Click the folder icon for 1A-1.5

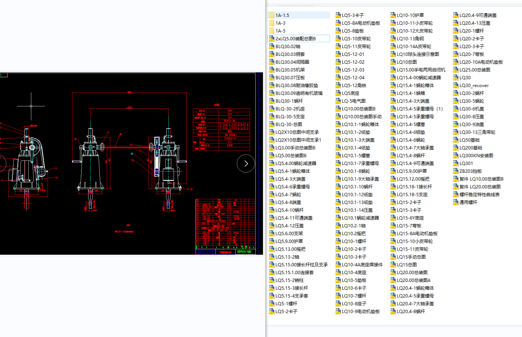271,15
